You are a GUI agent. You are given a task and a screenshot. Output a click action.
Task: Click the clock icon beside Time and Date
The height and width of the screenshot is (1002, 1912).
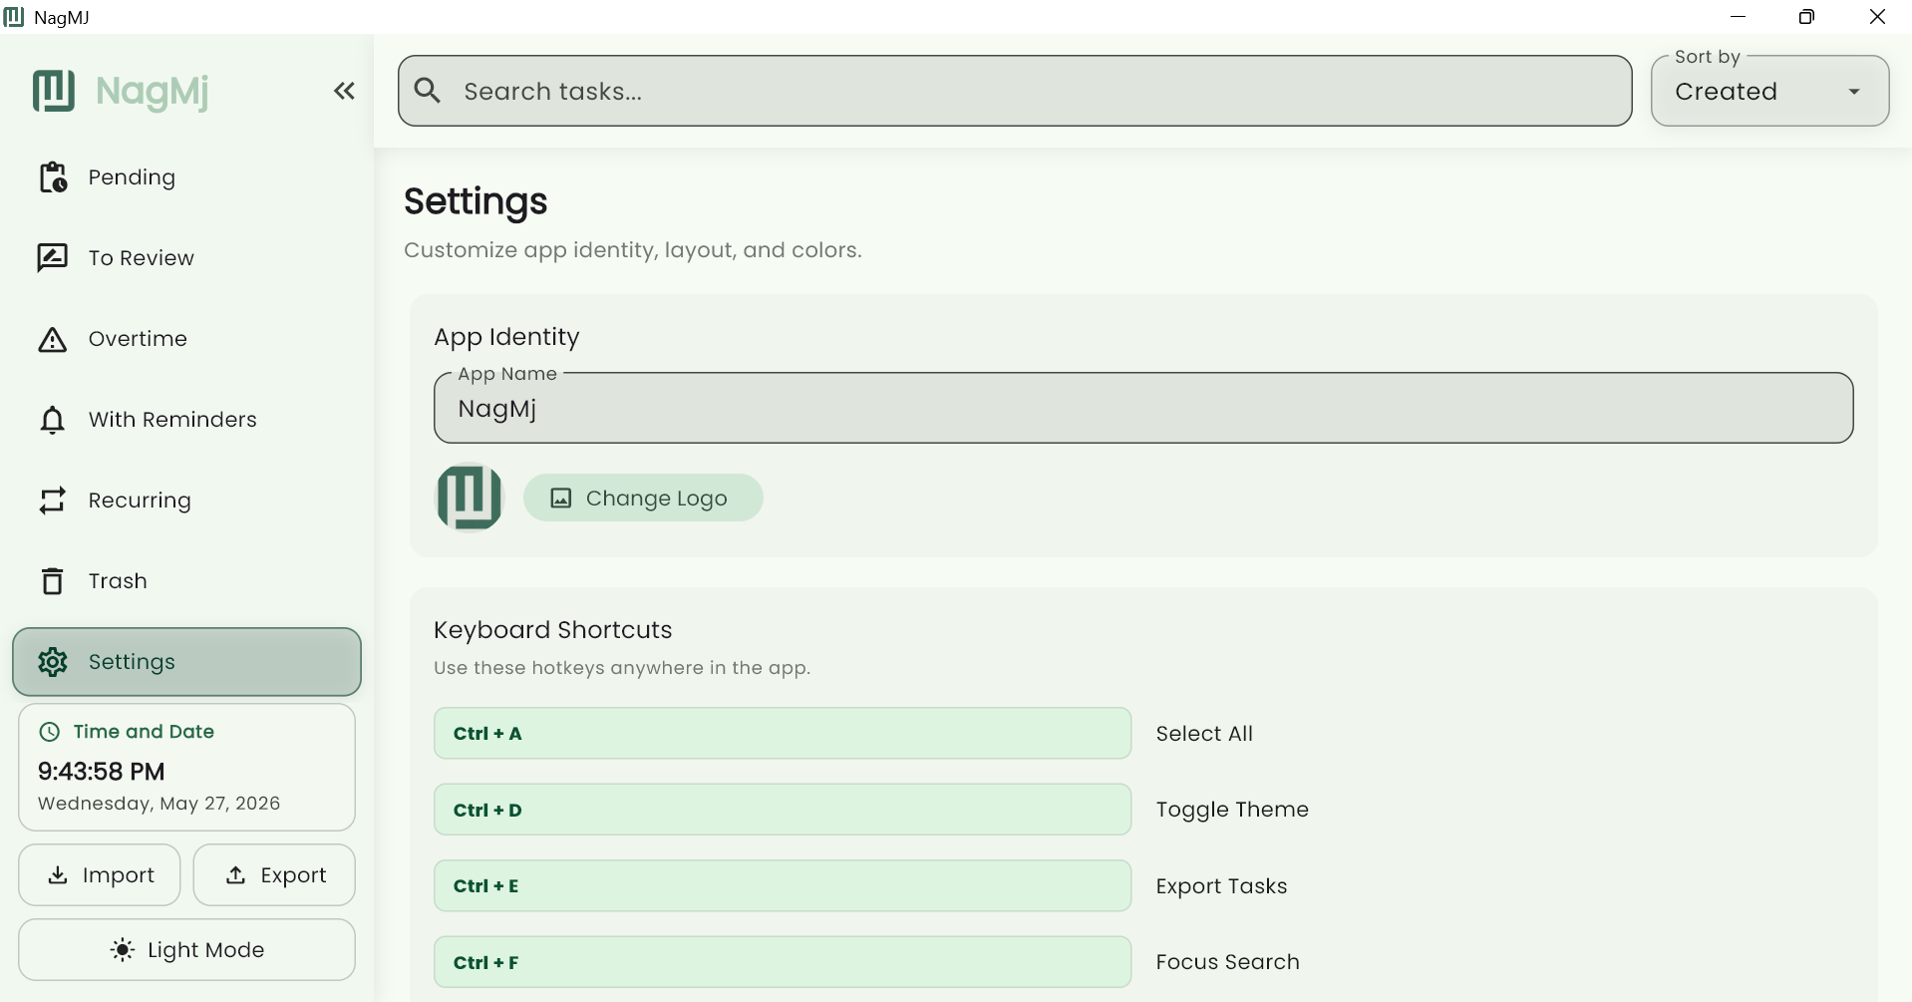point(49,732)
